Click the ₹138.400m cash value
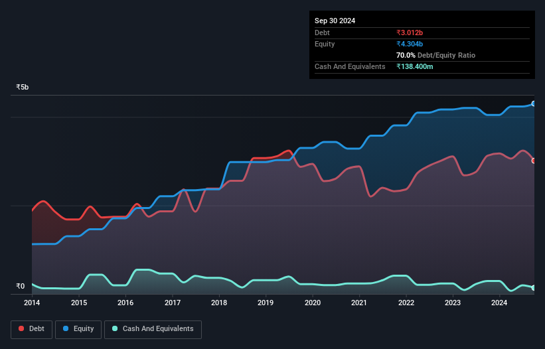The image size is (545, 349). click(x=415, y=66)
